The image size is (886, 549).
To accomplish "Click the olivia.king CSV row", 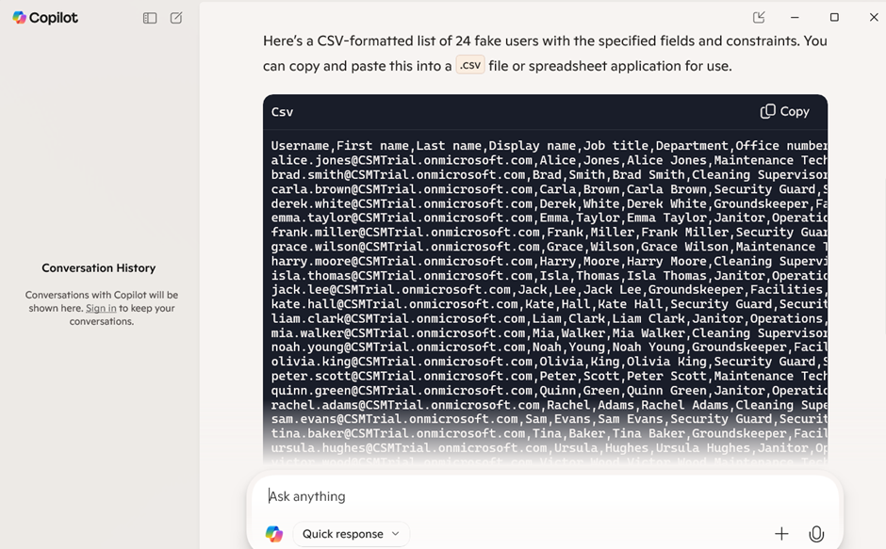I will point(549,362).
